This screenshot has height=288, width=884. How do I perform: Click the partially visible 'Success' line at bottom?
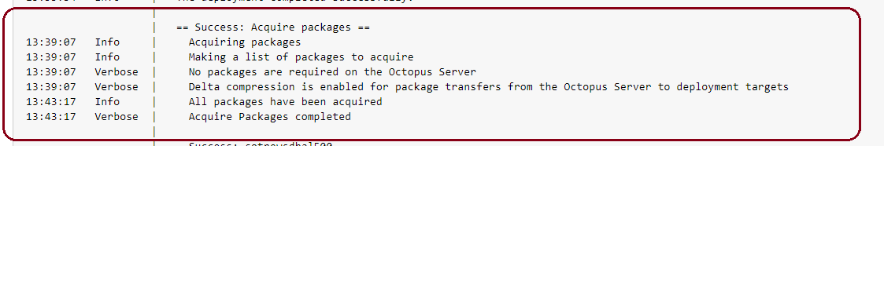pos(261,144)
